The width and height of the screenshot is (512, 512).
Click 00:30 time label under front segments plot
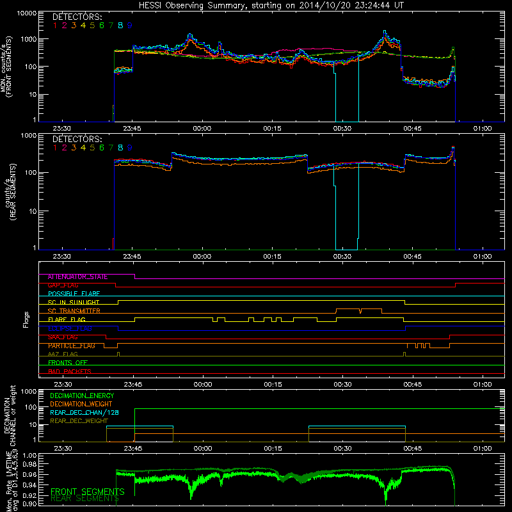(342, 129)
